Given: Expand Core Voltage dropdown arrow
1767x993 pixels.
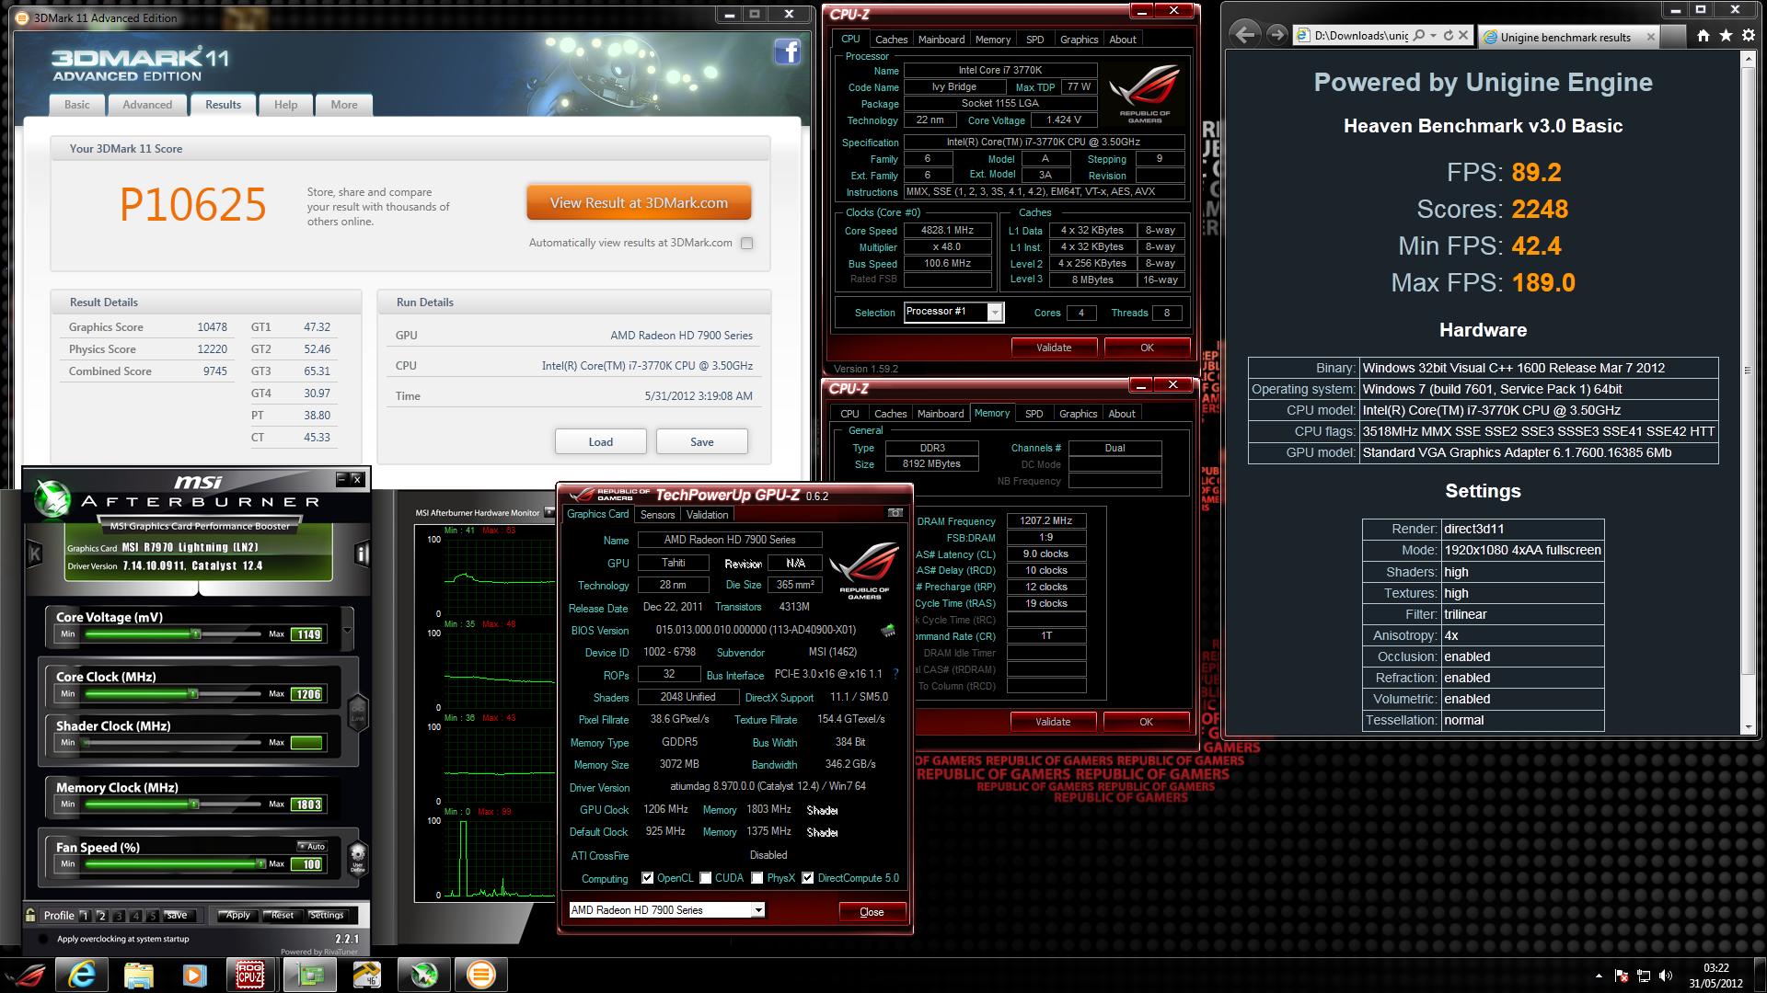Looking at the screenshot, I should pyautogui.click(x=347, y=631).
